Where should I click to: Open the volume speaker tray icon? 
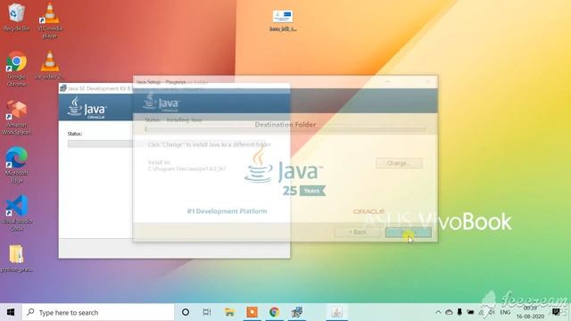click(x=492, y=312)
